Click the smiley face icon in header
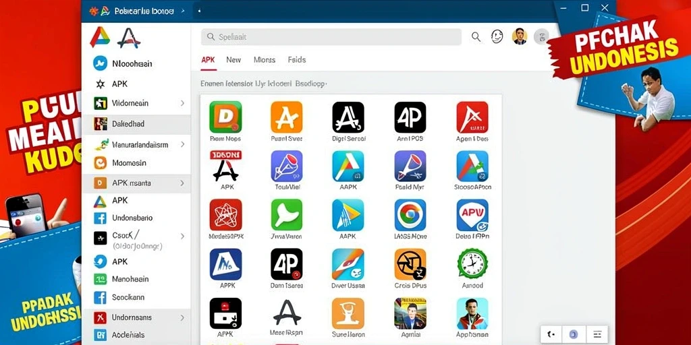This screenshot has height=345, width=691. click(497, 36)
